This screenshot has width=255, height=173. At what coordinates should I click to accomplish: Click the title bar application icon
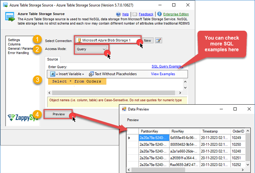coord(6,5)
